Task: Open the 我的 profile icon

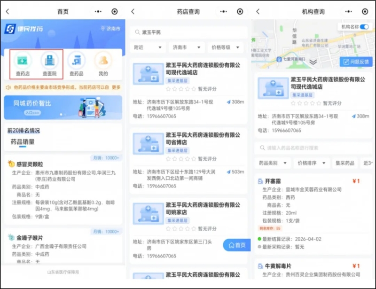Action: (x=103, y=61)
